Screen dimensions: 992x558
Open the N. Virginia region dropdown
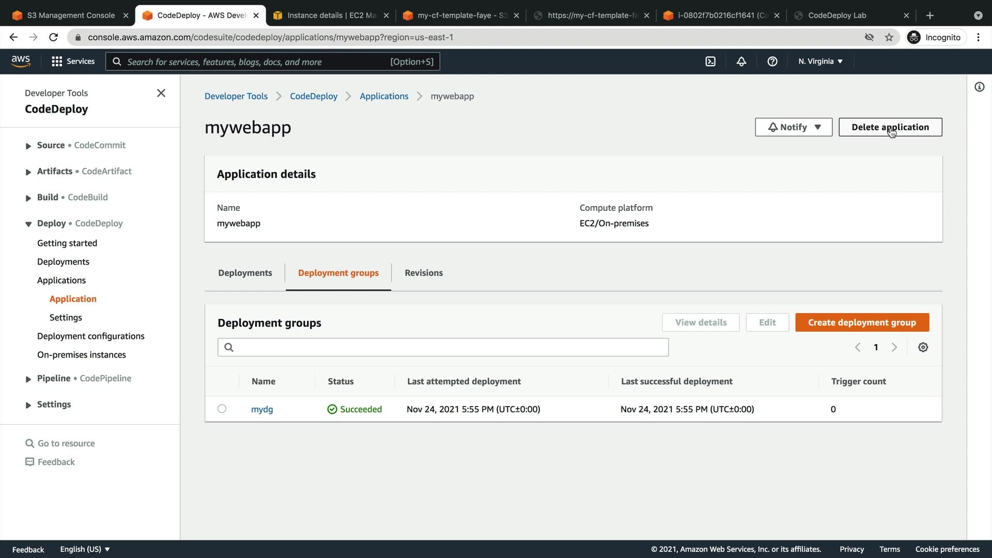820,61
